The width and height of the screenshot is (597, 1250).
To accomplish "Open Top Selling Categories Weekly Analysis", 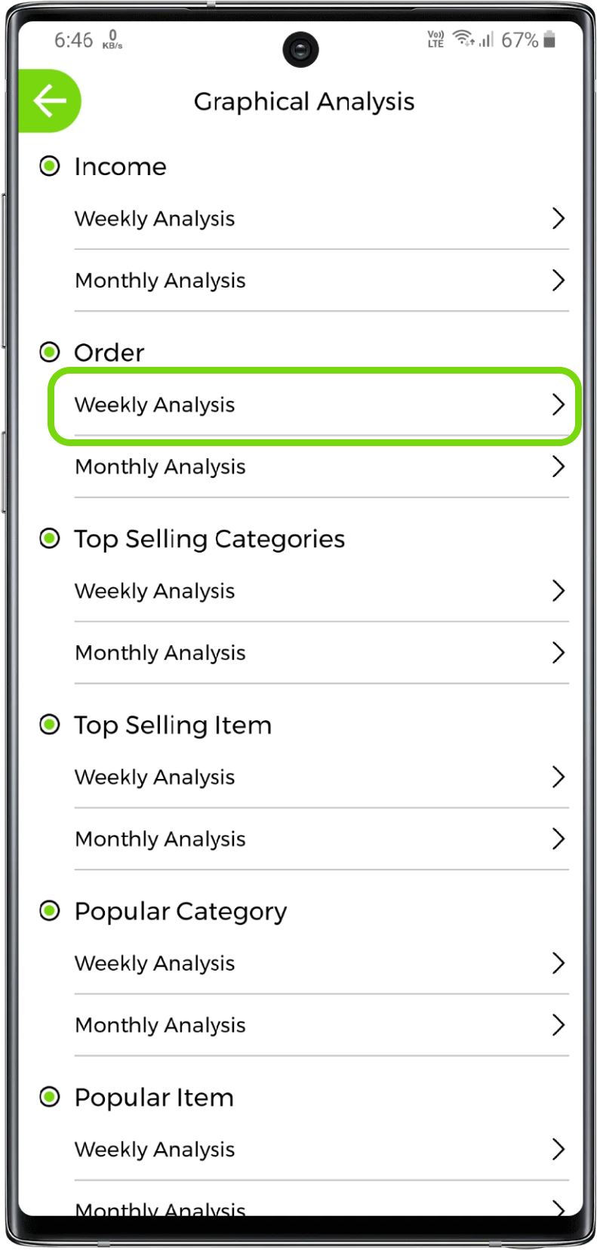I will click(x=155, y=591).
